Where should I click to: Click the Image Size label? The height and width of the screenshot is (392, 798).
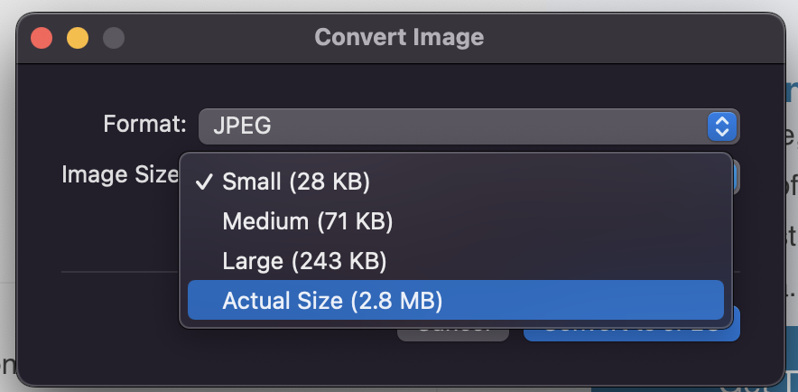pyautogui.click(x=120, y=174)
